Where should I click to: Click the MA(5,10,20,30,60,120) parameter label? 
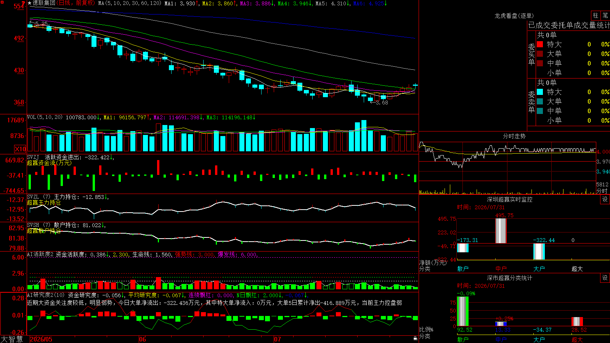coord(130,3)
